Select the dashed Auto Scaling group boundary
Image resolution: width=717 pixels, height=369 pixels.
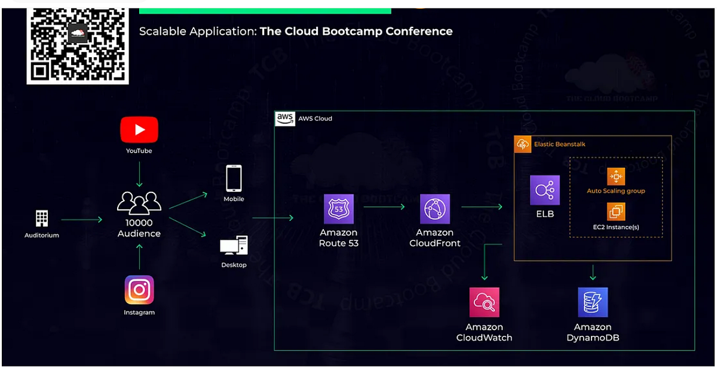pos(616,159)
